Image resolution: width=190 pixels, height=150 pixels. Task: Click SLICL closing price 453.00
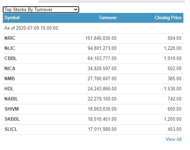point(175,129)
